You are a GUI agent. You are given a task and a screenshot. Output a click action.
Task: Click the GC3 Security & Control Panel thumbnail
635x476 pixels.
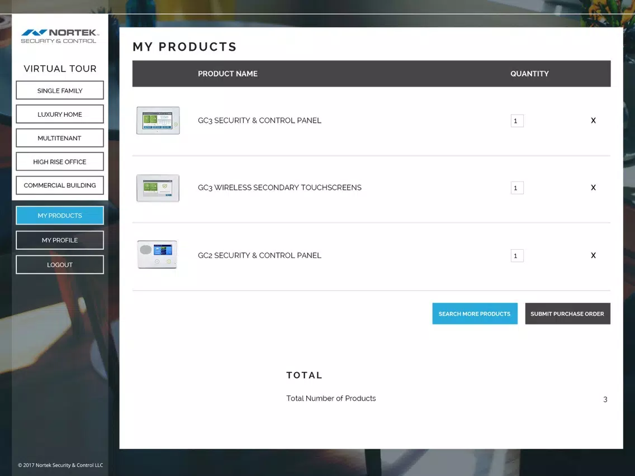click(x=158, y=121)
